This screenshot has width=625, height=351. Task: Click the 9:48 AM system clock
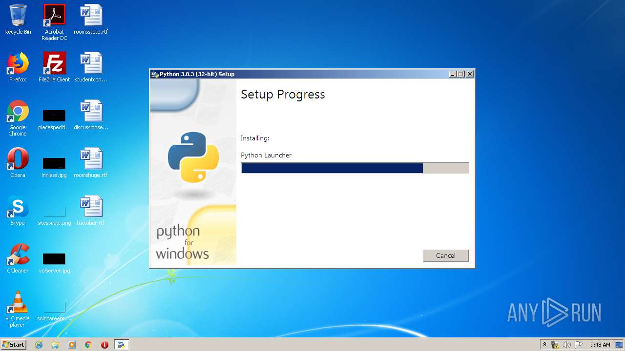point(600,345)
